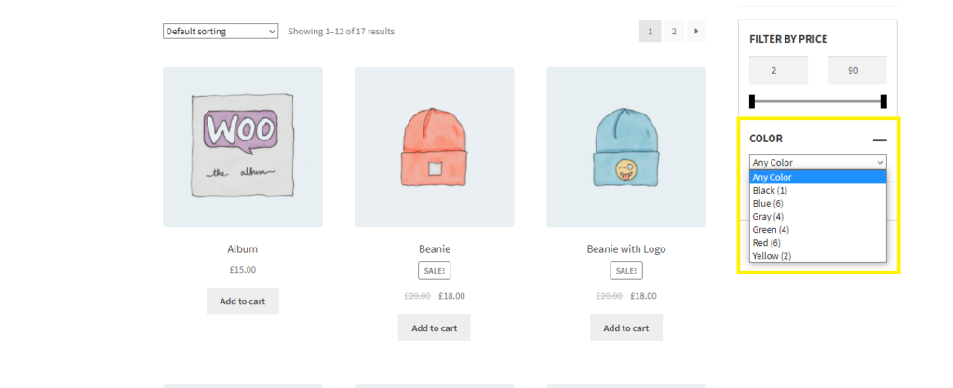Open the Beanie with Logo title link
This screenshot has width=953, height=388.
[625, 249]
